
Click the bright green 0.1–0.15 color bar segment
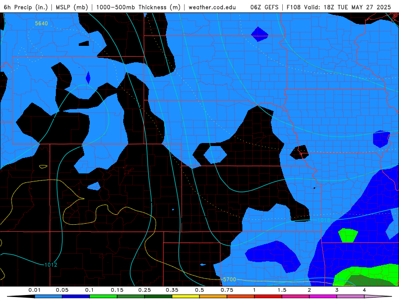coord(103,297)
